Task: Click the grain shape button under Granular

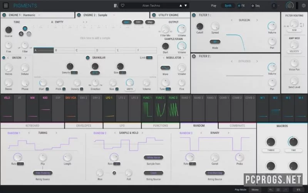Action: (x=95, y=73)
